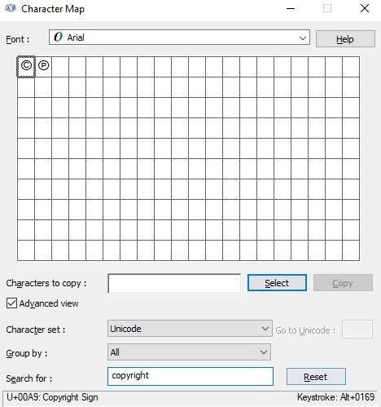Image resolution: width=381 pixels, height=407 pixels.
Task: Expand the Character set dropdown
Action: (x=190, y=329)
